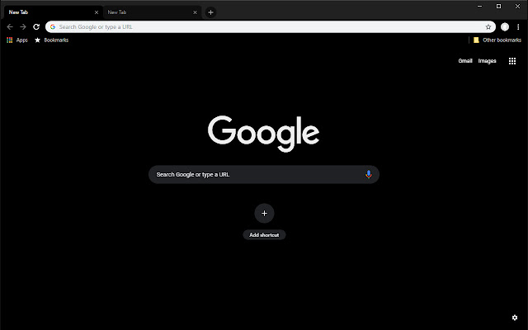Screen dimensions: 528x330
Task: Click the browser forward arrow
Action: pos(23,26)
